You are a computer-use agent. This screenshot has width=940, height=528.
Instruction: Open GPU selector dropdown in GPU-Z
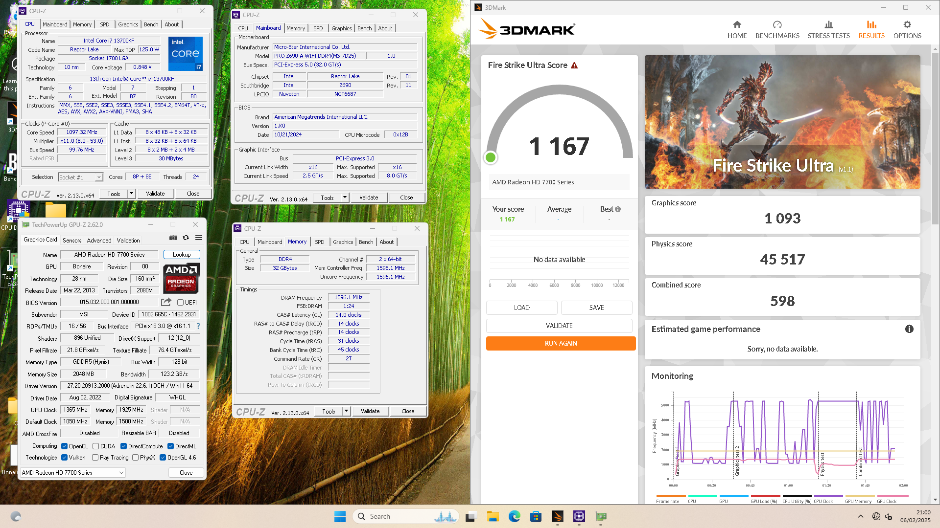click(72, 473)
